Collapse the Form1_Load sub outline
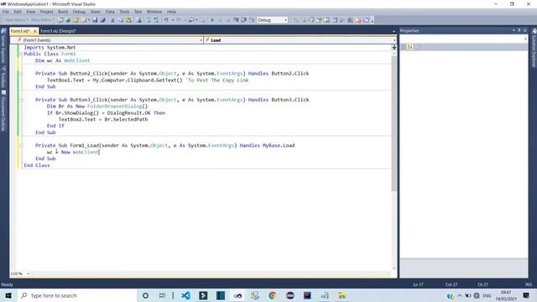 pos(22,145)
